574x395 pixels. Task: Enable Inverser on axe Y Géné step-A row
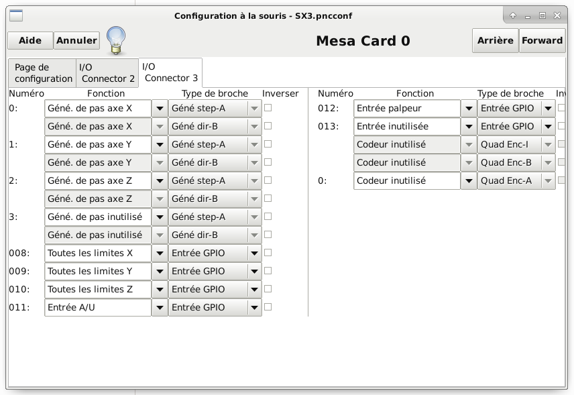268,144
